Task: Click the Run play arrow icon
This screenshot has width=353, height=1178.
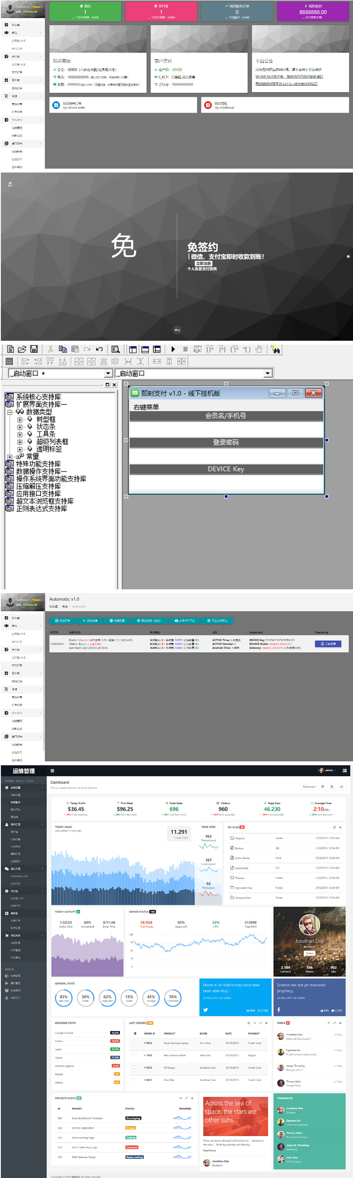Action: click(173, 349)
